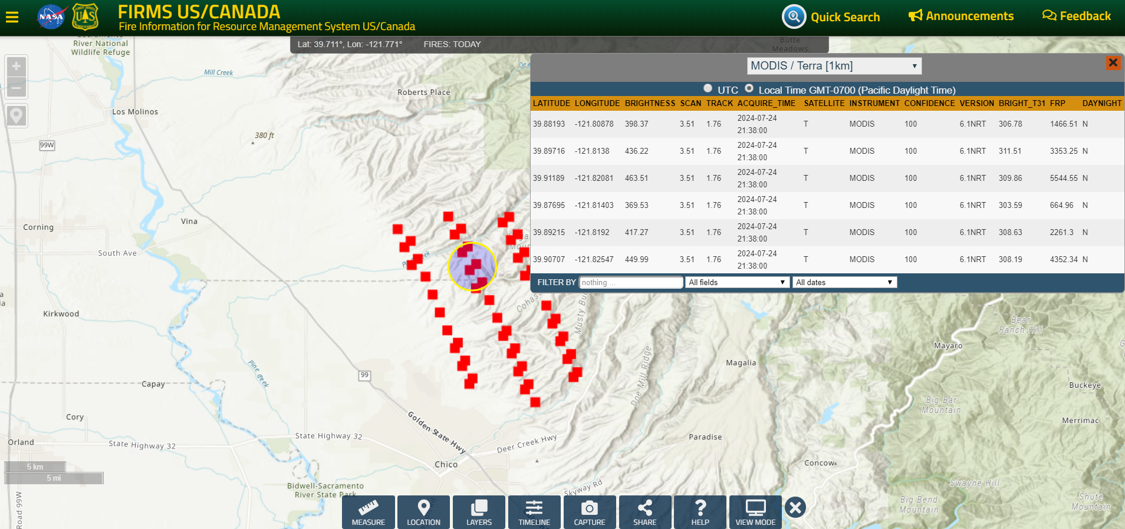Click FRP value 5544.55
This screenshot has width=1125, height=529.
point(1064,178)
